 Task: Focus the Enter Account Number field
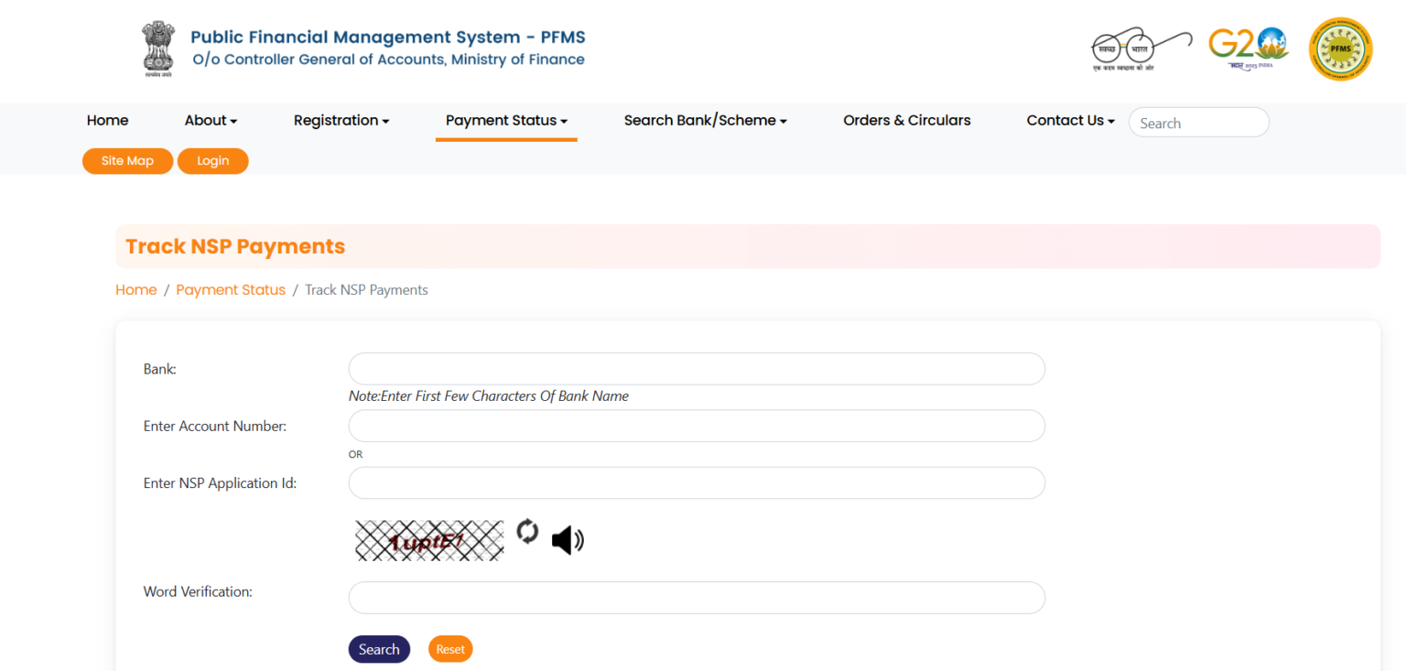click(697, 426)
